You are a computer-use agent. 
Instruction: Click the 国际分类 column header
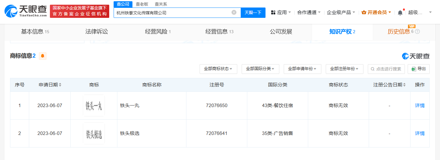point(277,85)
